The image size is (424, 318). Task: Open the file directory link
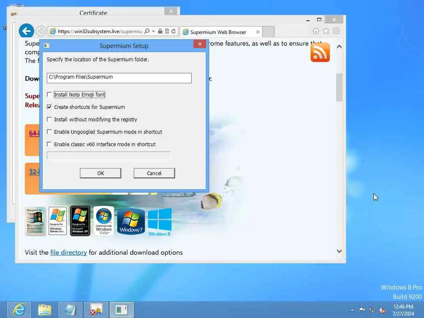click(x=68, y=252)
